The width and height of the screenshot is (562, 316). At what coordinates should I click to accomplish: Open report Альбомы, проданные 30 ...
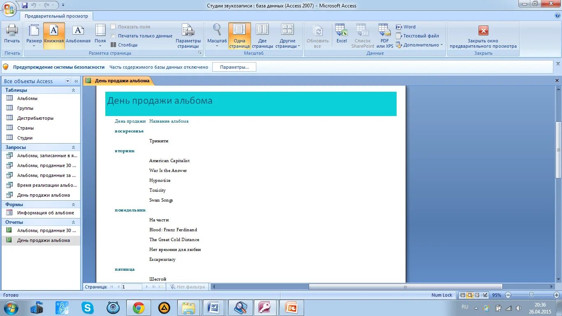[41, 230]
